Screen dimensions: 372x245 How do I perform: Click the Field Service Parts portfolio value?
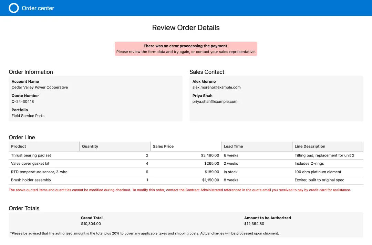[28, 116]
